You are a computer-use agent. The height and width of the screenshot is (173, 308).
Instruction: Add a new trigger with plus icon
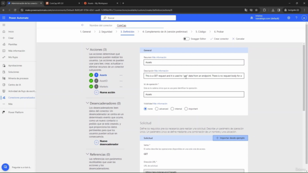pyautogui.click(x=96, y=143)
